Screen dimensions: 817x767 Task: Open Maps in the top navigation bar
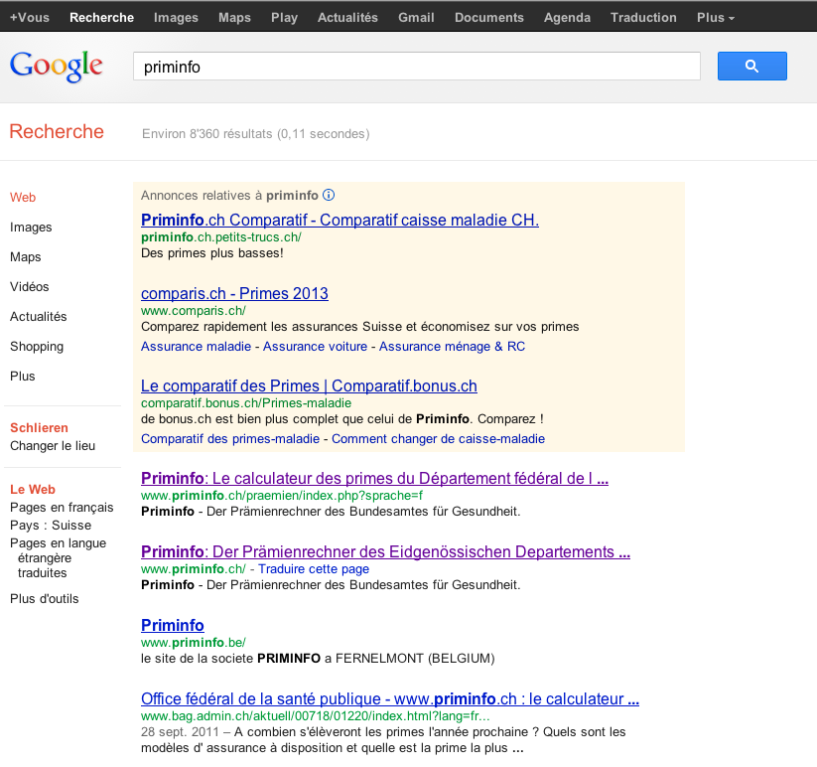[234, 17]
